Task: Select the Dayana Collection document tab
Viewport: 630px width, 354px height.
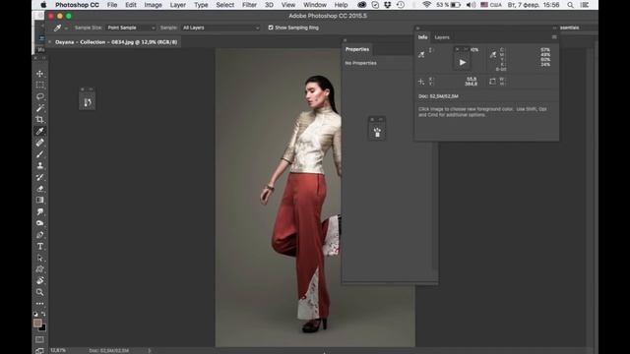Action: [x=116, y=42]
